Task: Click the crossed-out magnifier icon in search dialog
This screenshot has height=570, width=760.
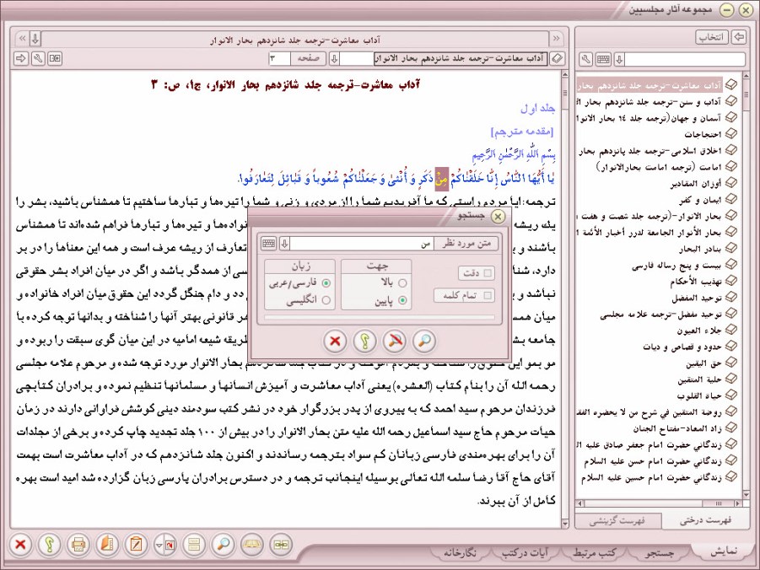Action: pyautogui.click(x=395, y=341)
